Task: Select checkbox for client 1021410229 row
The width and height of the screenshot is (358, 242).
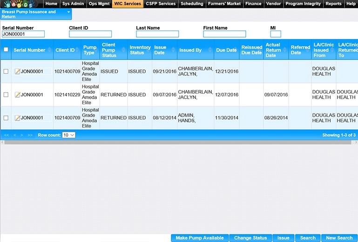Action: [6, 95]
